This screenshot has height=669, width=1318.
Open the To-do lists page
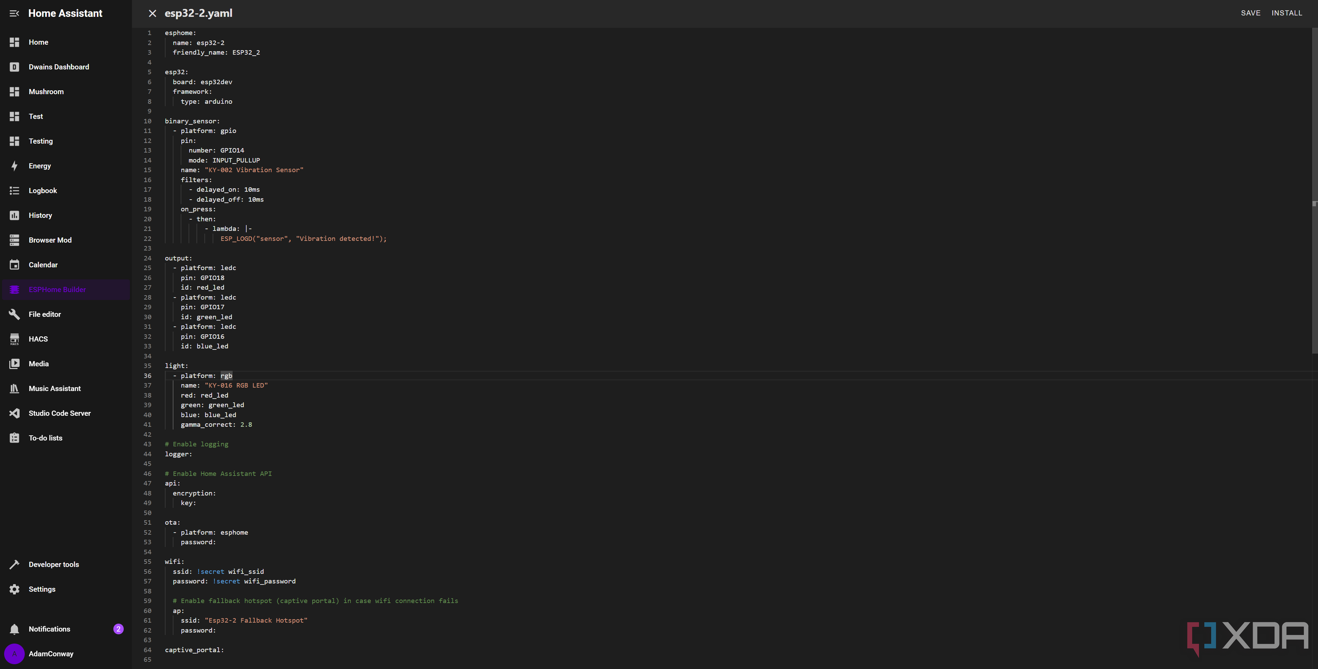click(x=66, y=438)
